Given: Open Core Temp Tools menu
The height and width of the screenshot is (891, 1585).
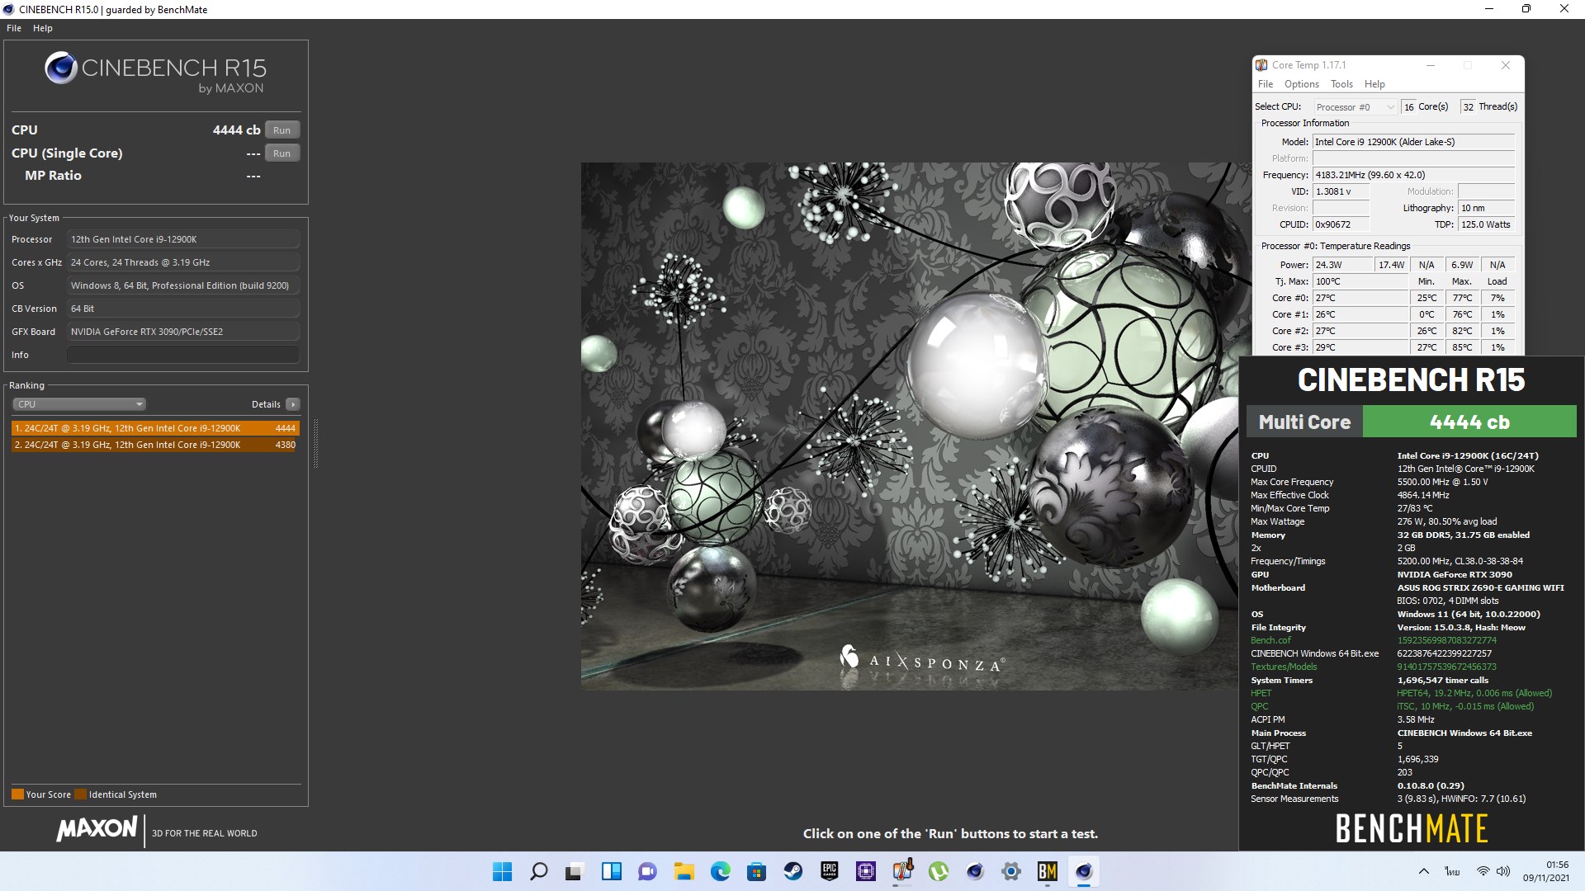Looking at the screenshot, I should point(1341,84).
